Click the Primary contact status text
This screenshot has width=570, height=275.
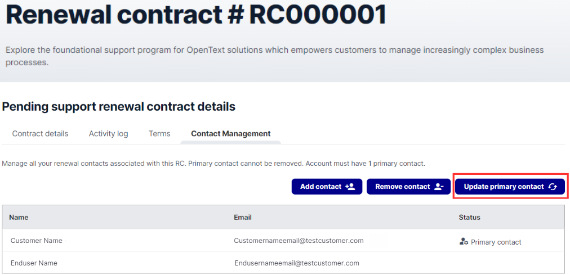point(496,242)
